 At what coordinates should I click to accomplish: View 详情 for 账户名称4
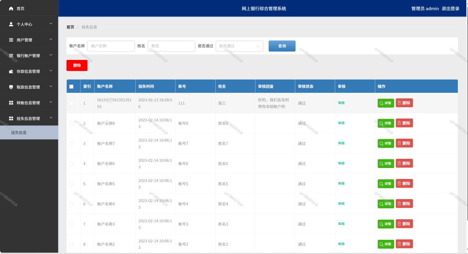[386, 204]
